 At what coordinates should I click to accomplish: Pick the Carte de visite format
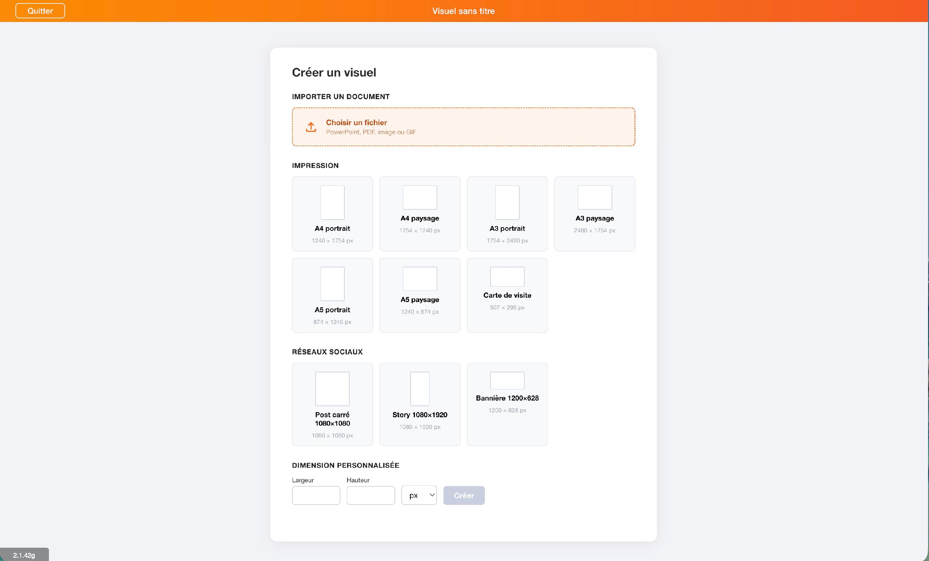507,295
